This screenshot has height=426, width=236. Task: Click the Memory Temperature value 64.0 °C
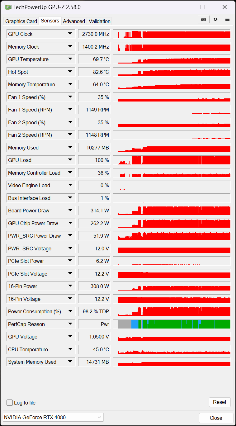(x=94, y=84)
